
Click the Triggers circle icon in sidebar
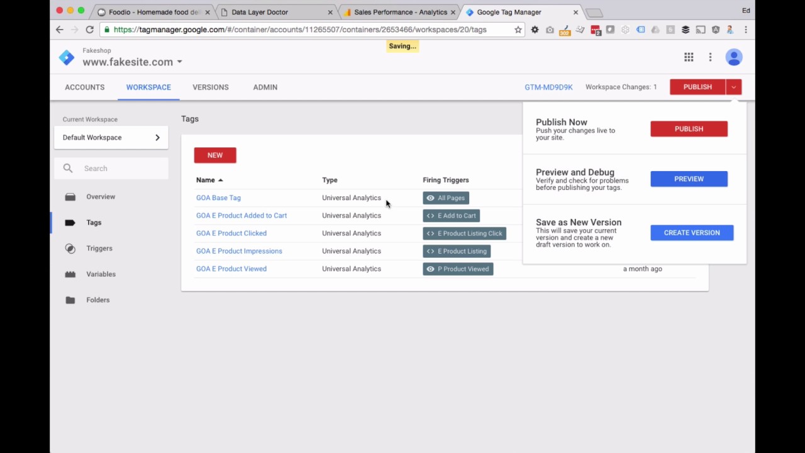[70, 249]
